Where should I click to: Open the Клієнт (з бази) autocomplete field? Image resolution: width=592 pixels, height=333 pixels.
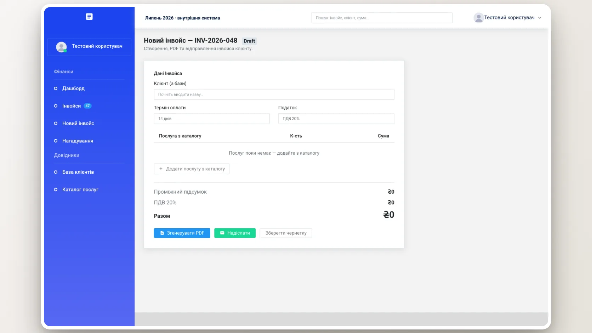click(x=274, y=94)
